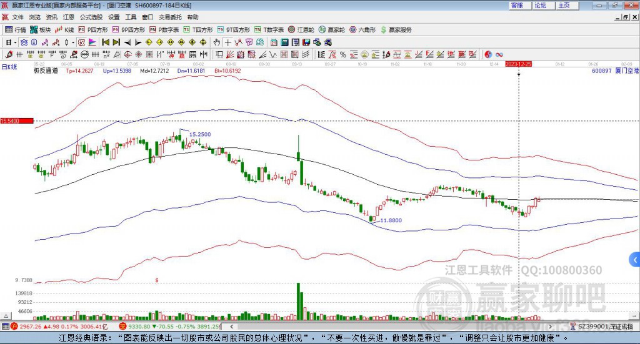The image size is (640, 344).
Task: Open the calendar date icon
Action: (274, 42)
